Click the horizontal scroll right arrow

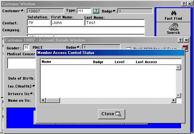[174, 100]
